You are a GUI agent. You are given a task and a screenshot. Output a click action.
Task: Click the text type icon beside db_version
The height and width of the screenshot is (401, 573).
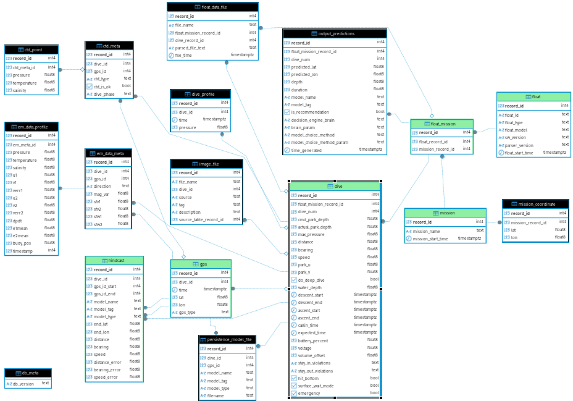coord(9,384)
